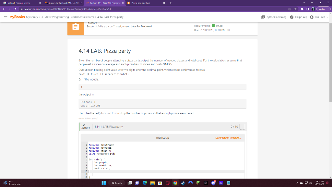
Task: Click the Labs for Module 4 text
Action: tap(141, 27)
